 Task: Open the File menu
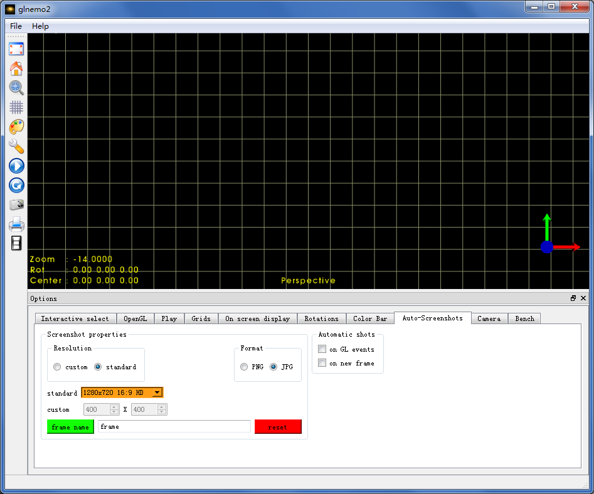[16, 26]
